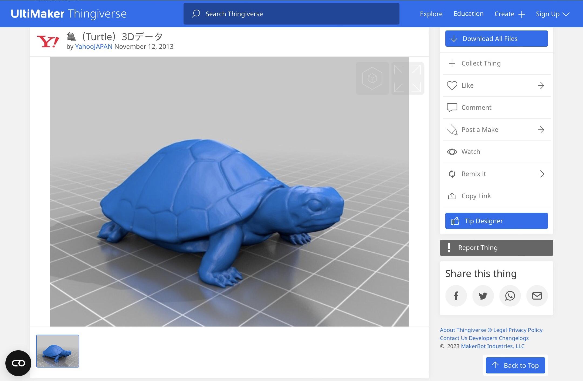Image resolution: width=583 pixels, height=381 pixels.
Task: Expand the Sign Up dropdown
Action: tap(553, 14)
